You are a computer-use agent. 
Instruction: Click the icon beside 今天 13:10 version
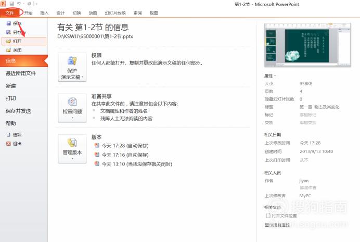(97, 164)
